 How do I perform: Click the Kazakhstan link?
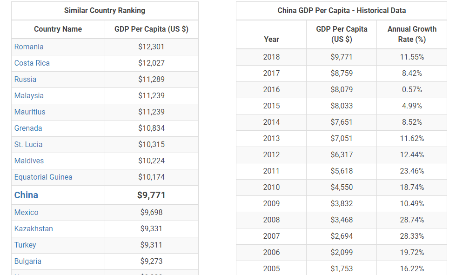coord(34,228)
